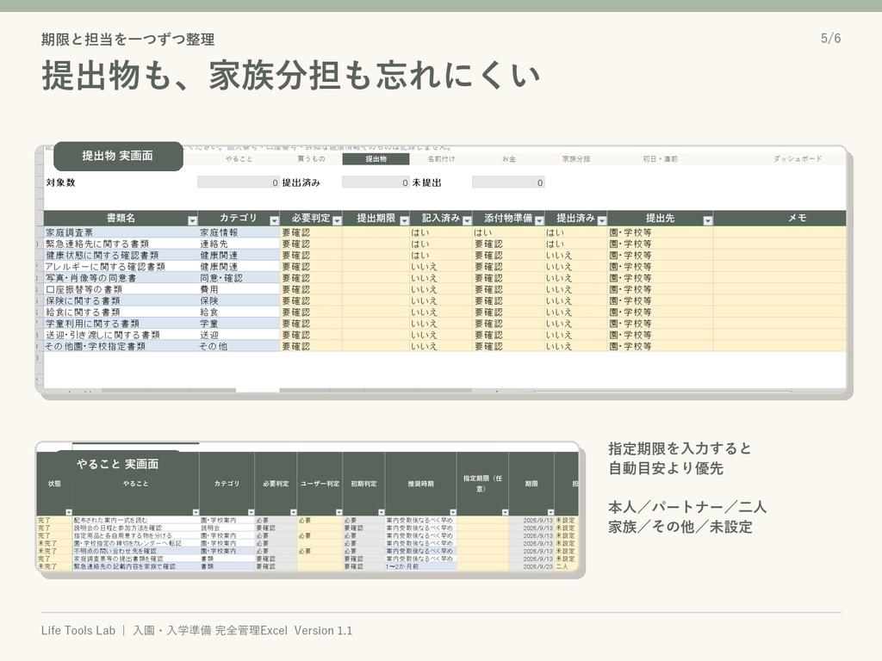Viewport: 882px width, 661px height.
Task: Select the その他園・学校指定書類 cell
Action: tap(120, 346)
